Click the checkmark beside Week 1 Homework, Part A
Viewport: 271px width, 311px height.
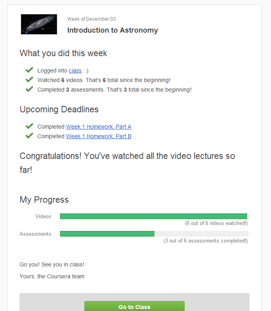[29, 126]
